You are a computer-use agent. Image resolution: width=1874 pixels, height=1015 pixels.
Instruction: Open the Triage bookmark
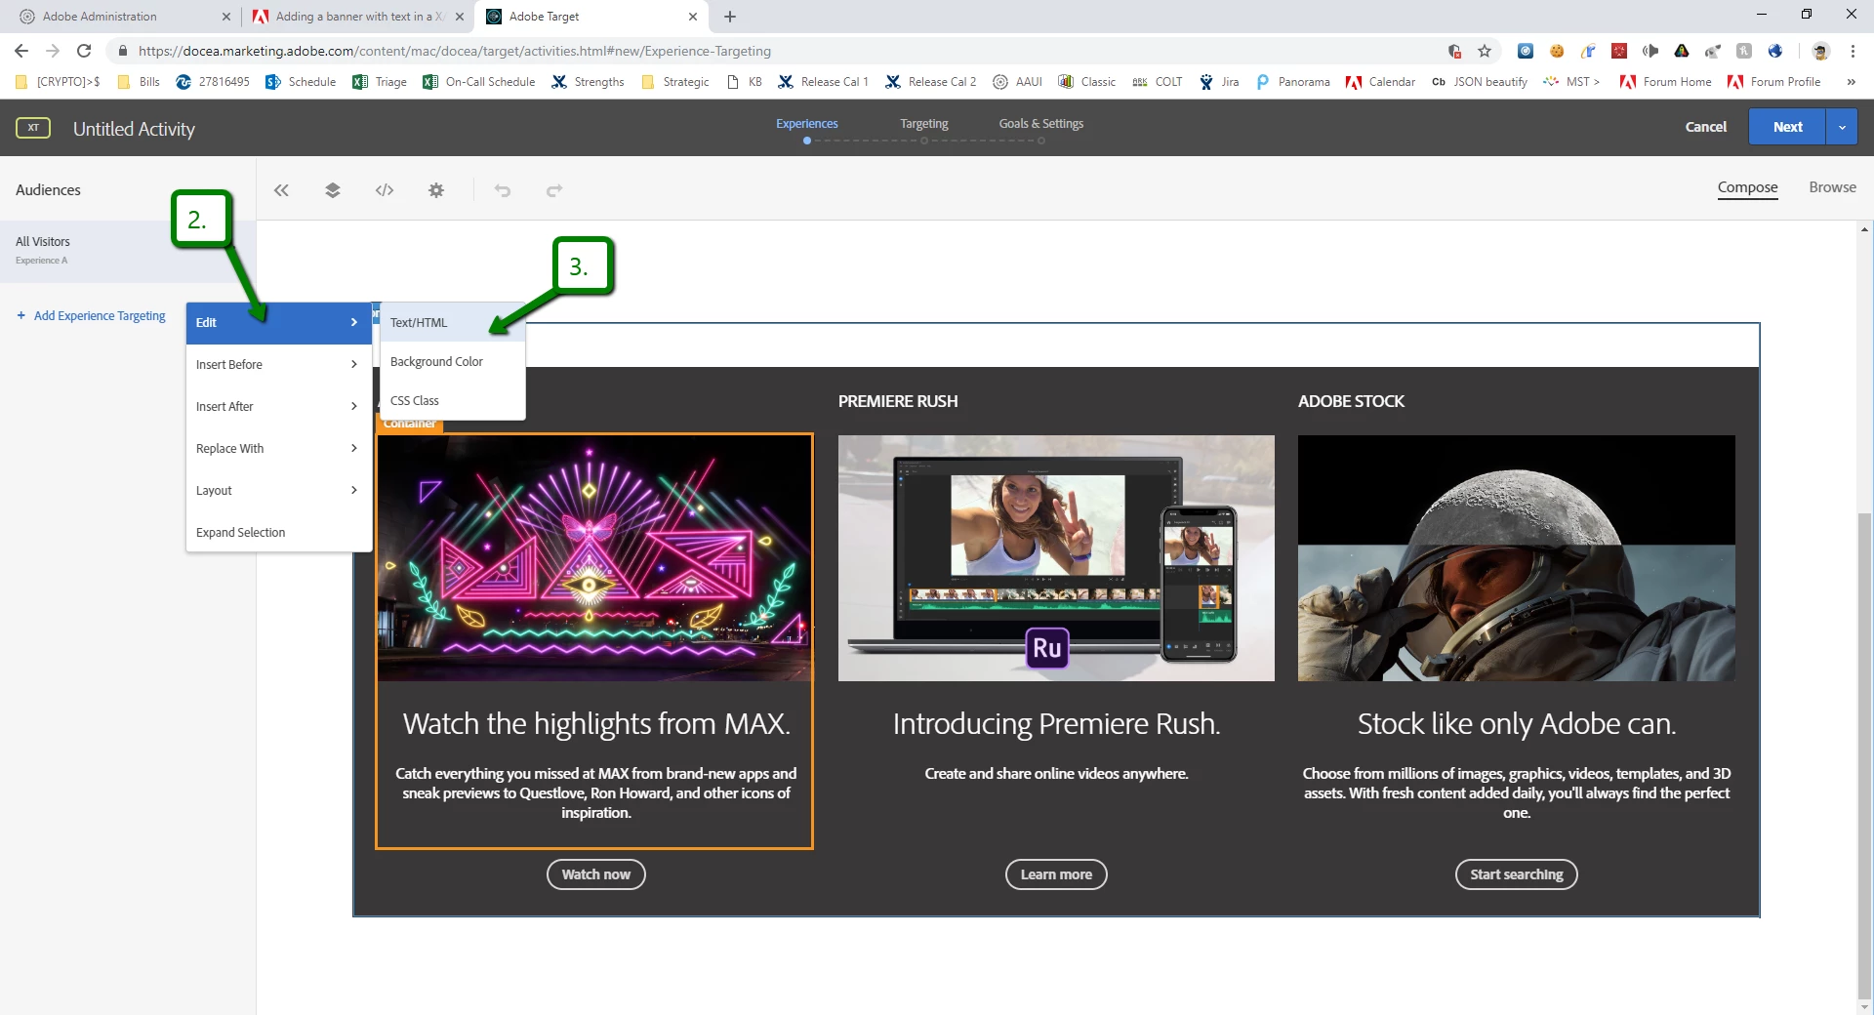(x=380, y=82)
